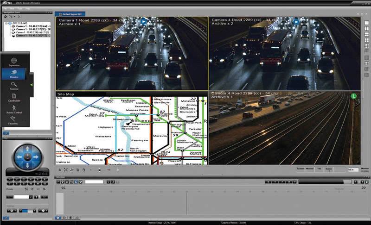Viewport: 371px width, 225px height.
Task: Tilt PTZ camera up
Action: point(27,148)
